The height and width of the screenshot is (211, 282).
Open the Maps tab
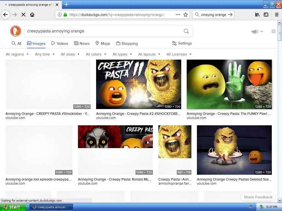pyautogui.click(x=103, y=43)
